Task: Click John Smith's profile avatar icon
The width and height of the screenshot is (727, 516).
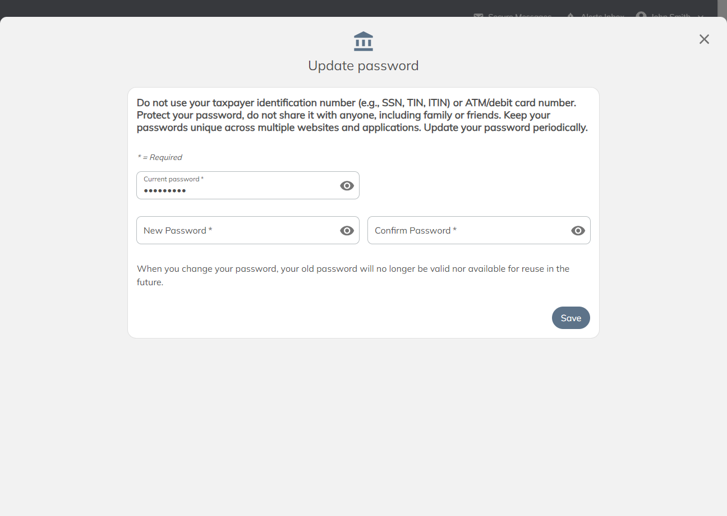Action: pyautogui.click(x=641, y=15)
